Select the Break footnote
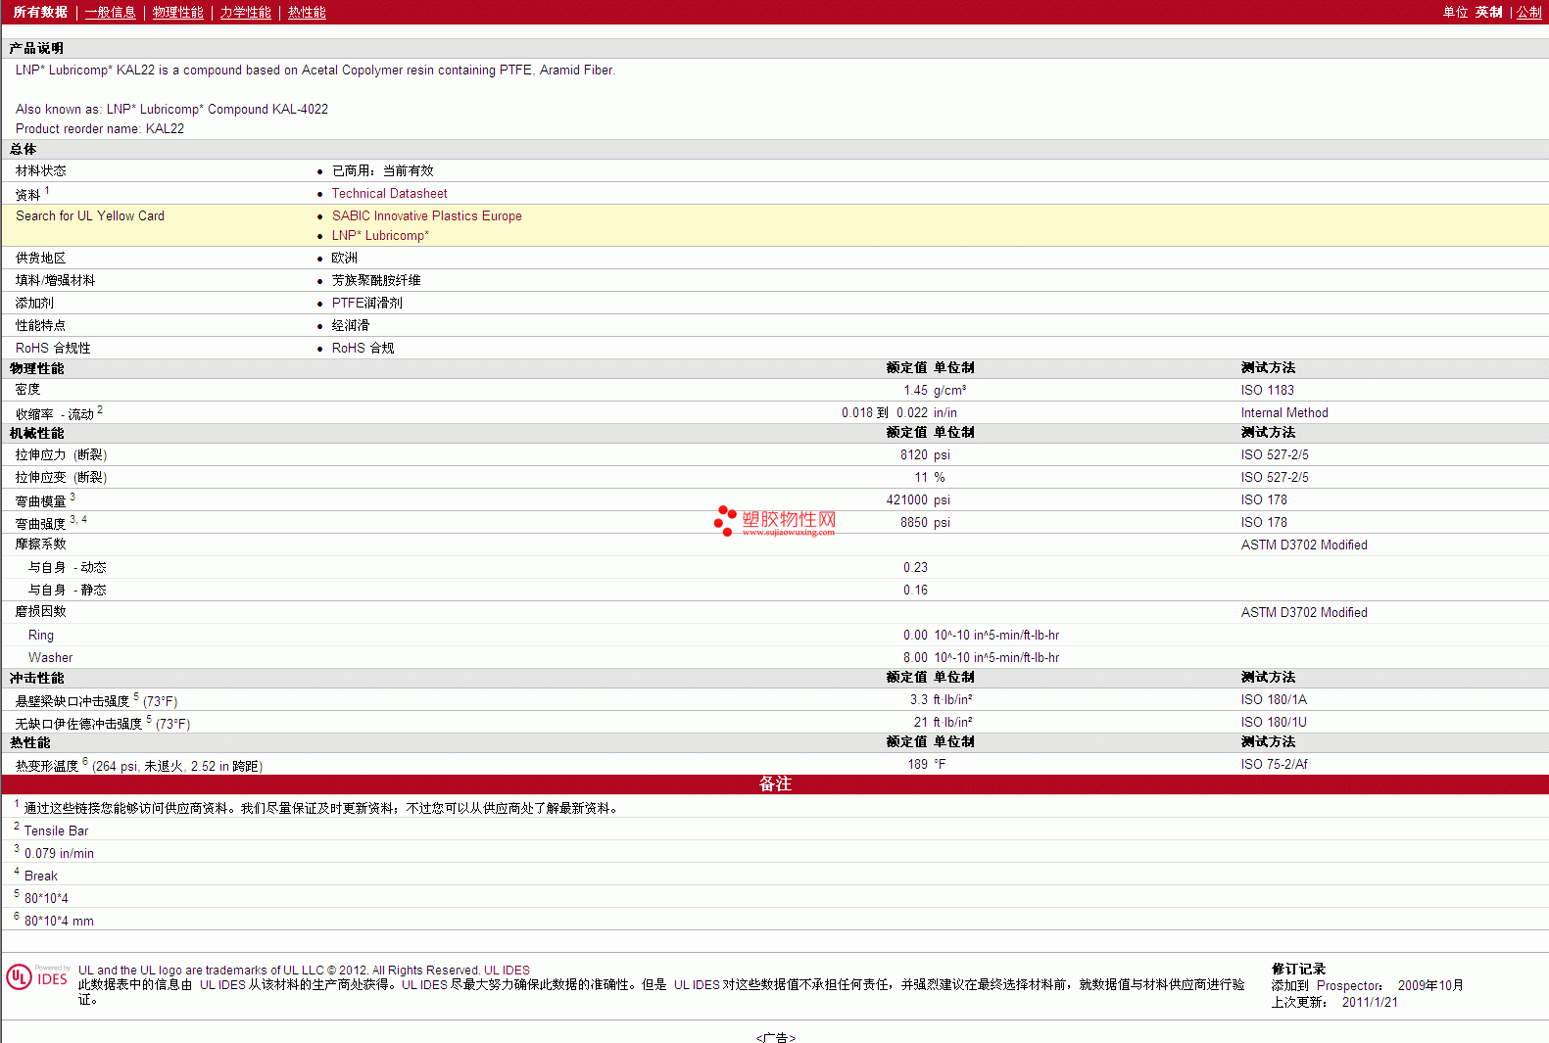1549x1043 pixels. [x=40, y=876]
